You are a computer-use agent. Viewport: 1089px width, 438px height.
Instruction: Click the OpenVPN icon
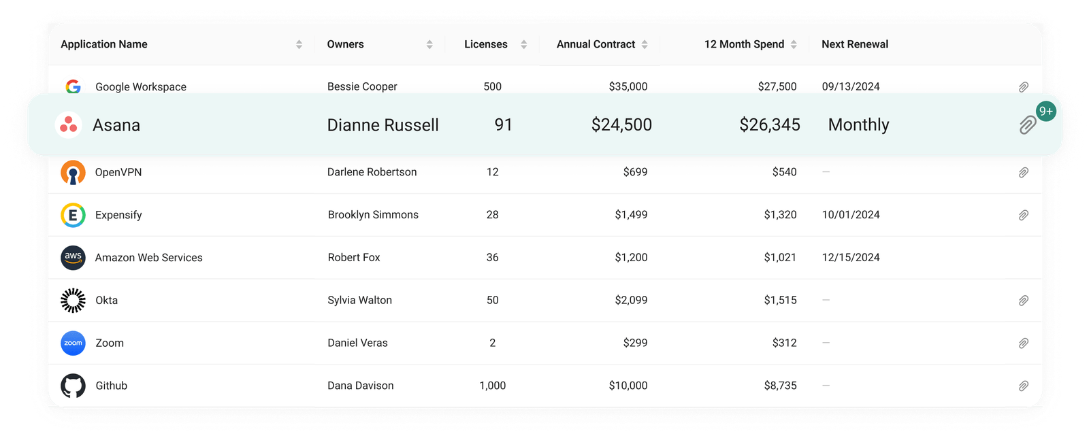[x=73, y=172]
